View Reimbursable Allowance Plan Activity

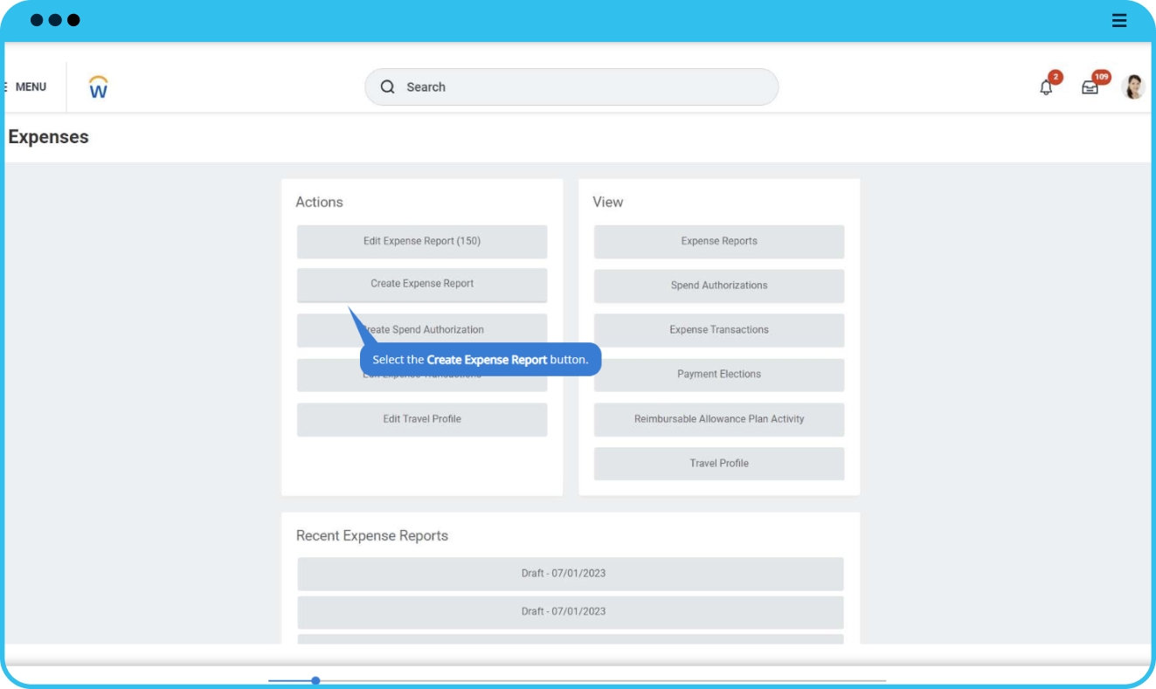click(x=719, y=419)
